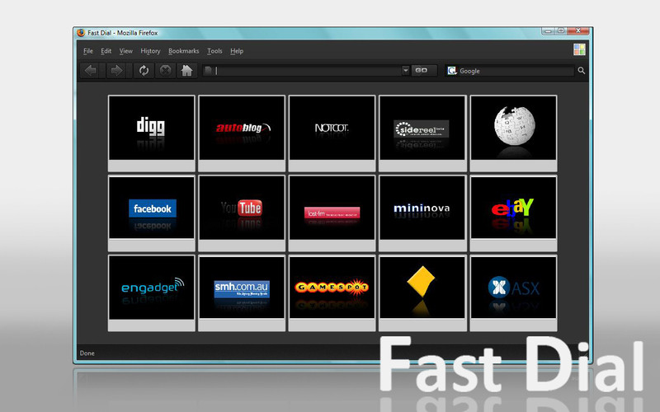Screen dimensions: 660x412
Task: Click the Forward arrow navigation button
Action: (x=115, y=71)
